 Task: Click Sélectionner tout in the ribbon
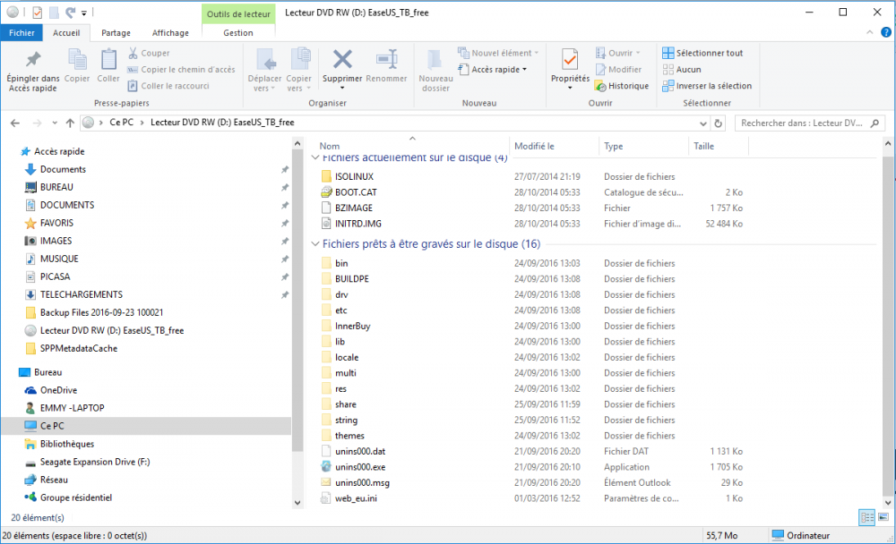pyautogui.click(x=709, y=53)
